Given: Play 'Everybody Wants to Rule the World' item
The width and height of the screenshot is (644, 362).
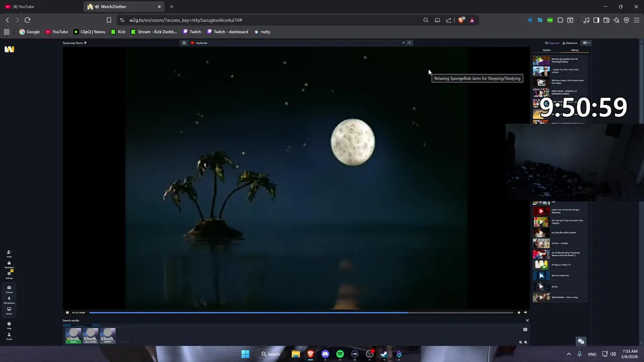Looking at the screenshot, I should pos(559,254).
